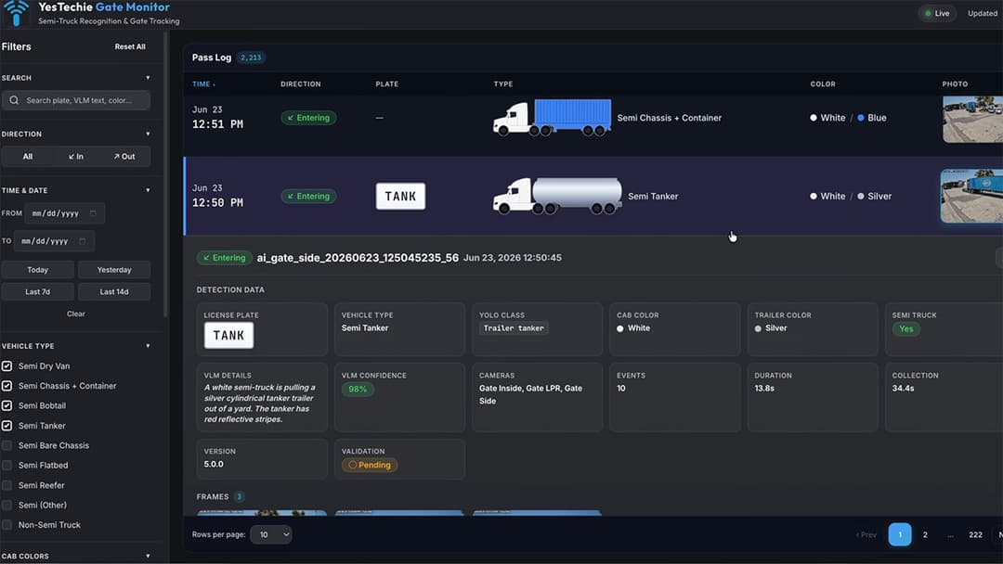The width and height of the screenshot is (1003, 564).
Task: Collapse the Direction filter section
Action: [148, 135]
